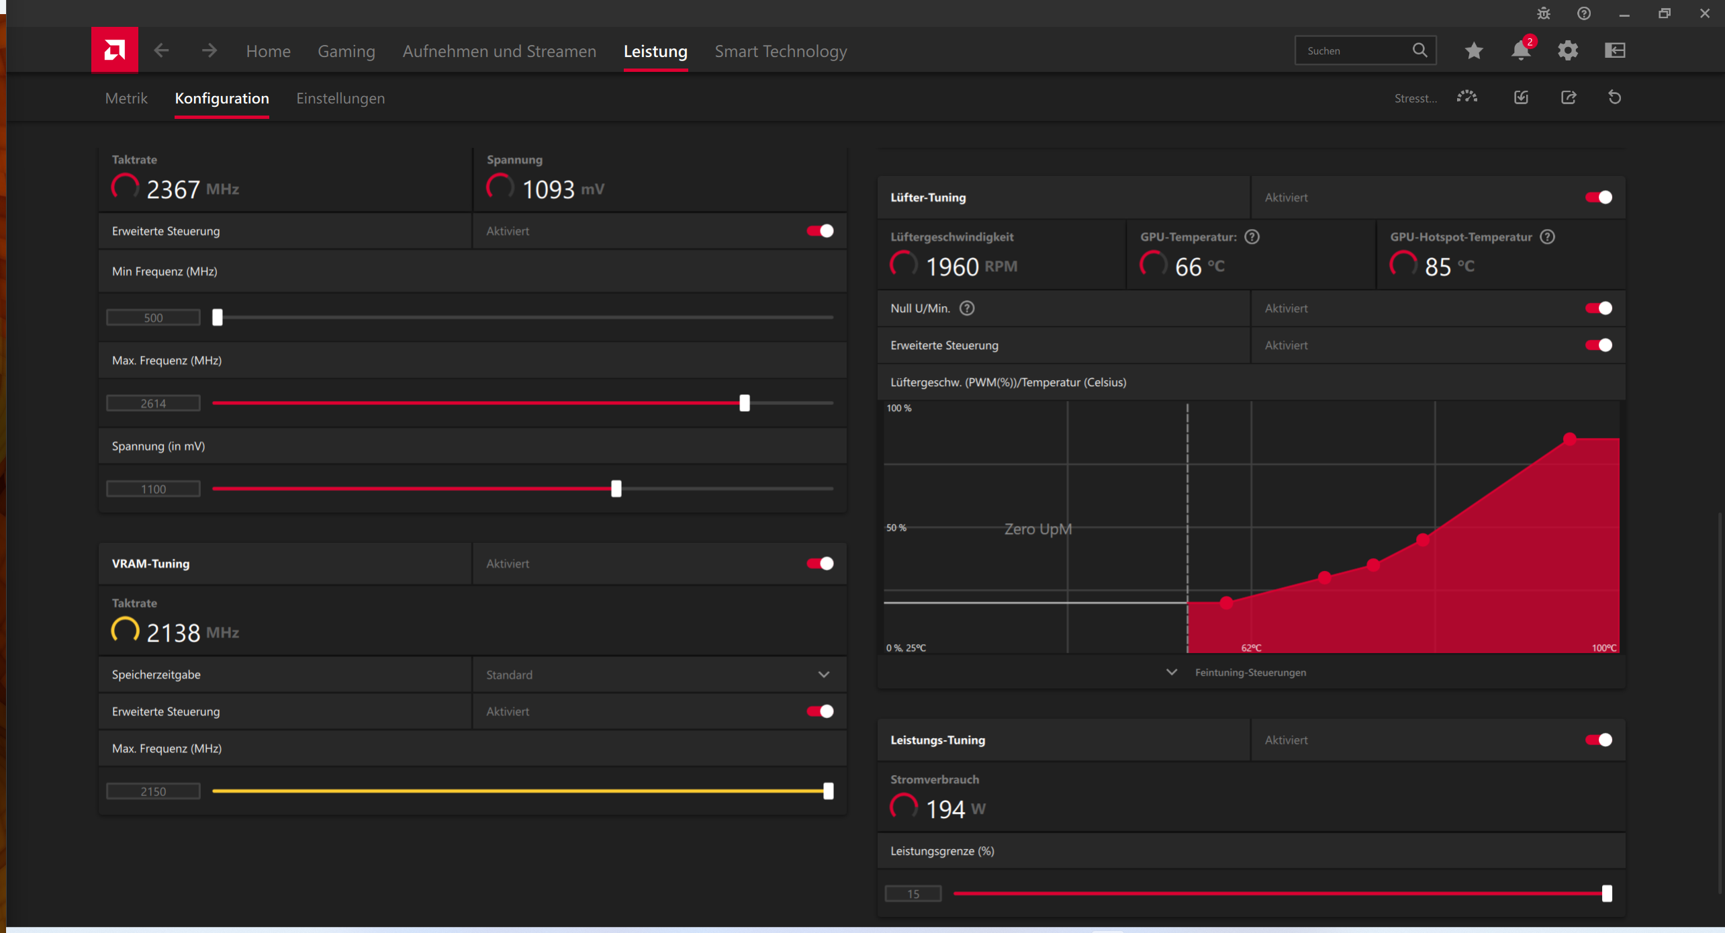Switch to Metrik subtab
1725x933 pixels.
click(x=126, y=98)
